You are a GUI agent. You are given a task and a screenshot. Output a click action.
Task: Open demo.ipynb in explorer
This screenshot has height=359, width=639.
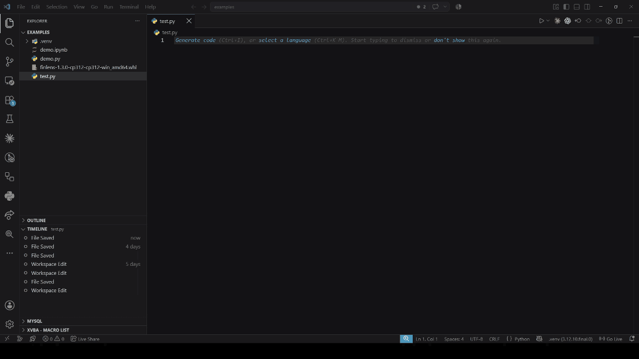click(x=83, y=50)
